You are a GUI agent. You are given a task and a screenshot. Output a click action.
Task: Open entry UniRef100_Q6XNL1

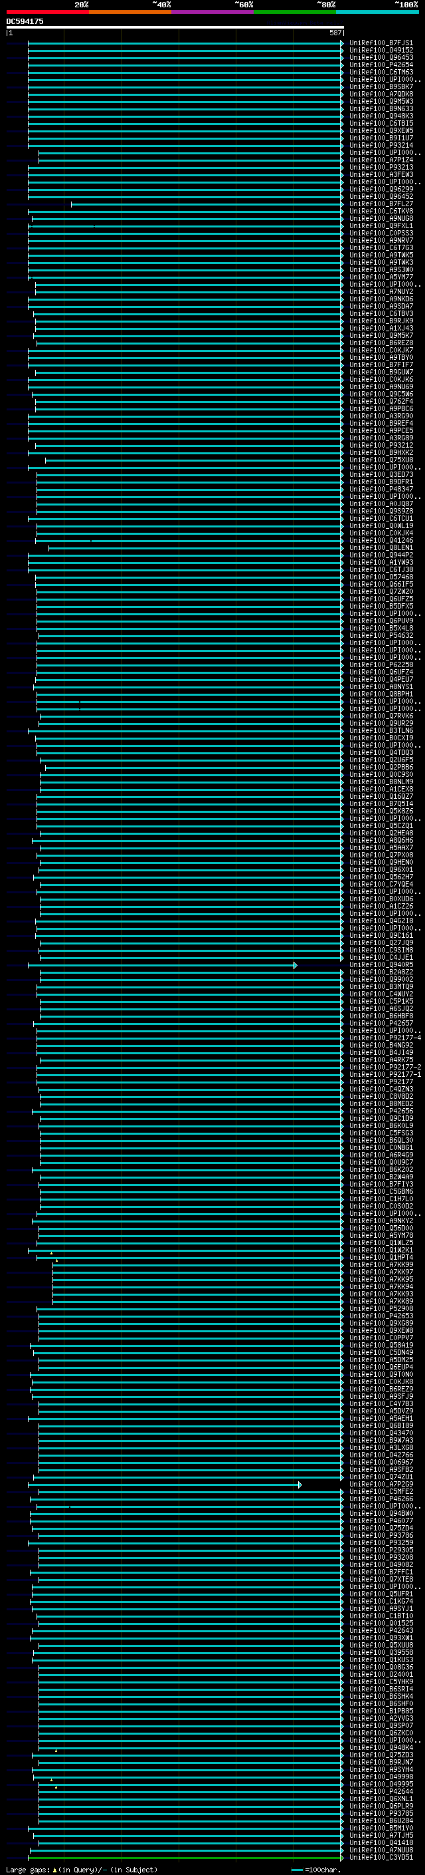coord(381,1798)
